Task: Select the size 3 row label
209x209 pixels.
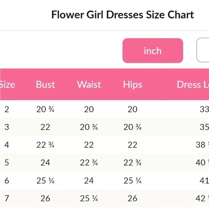Action: tap(6, 127)
